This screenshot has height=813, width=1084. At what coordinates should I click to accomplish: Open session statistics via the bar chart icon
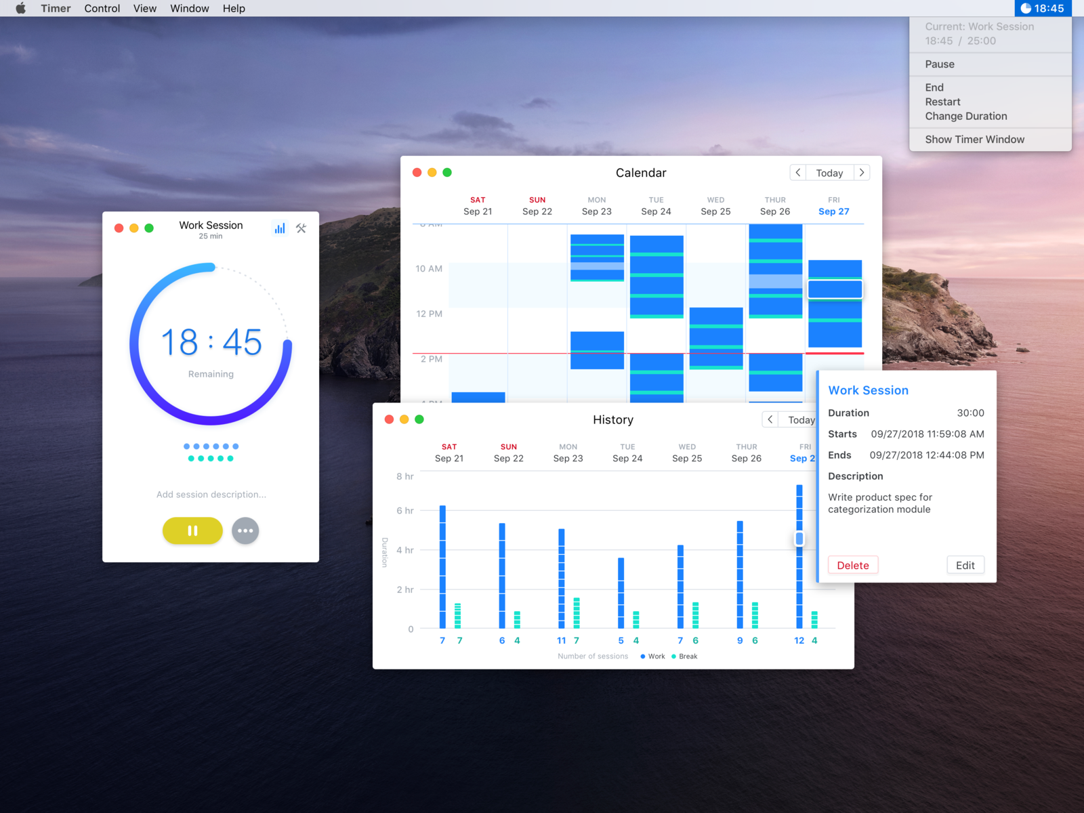tap(280, 228)
